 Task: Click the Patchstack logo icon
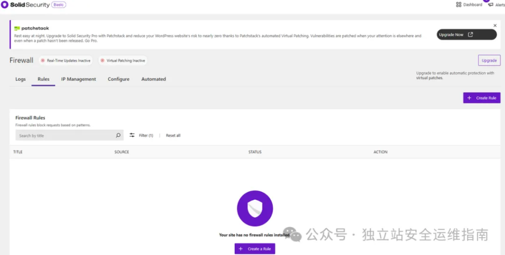coord(17,28)
